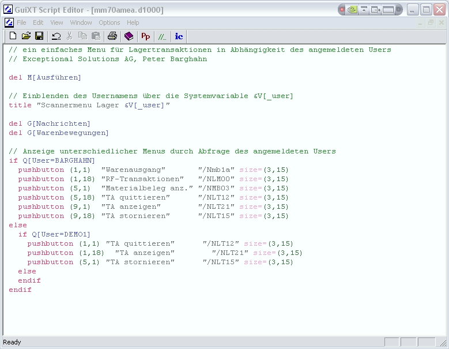
Task: Click the comment 'Einblenden des Usernamens' line
Action: (x=151, y=96)
